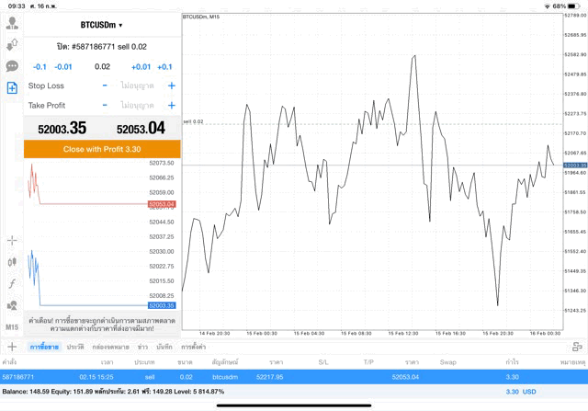Open the กล่องจดหมาย mailbox tab
Viewport: 588px width, 411px height.
pos(112,347)
